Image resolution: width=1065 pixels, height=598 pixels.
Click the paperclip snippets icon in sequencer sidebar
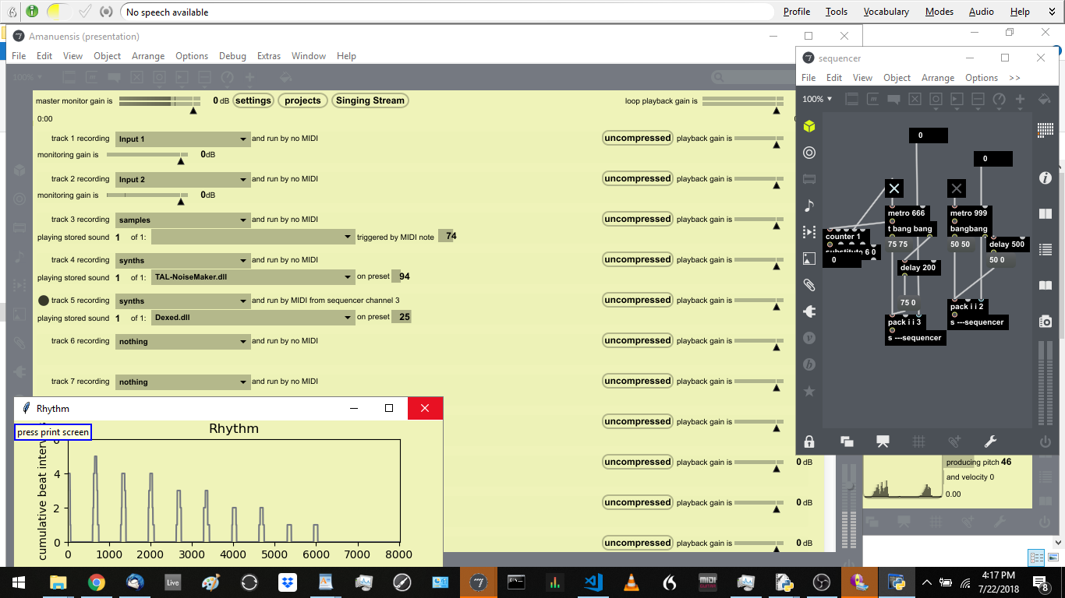(809, 285)
